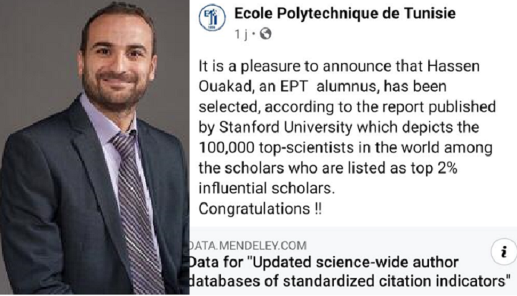Click the '1 j' post timestamp

click(x=241, y=34)
